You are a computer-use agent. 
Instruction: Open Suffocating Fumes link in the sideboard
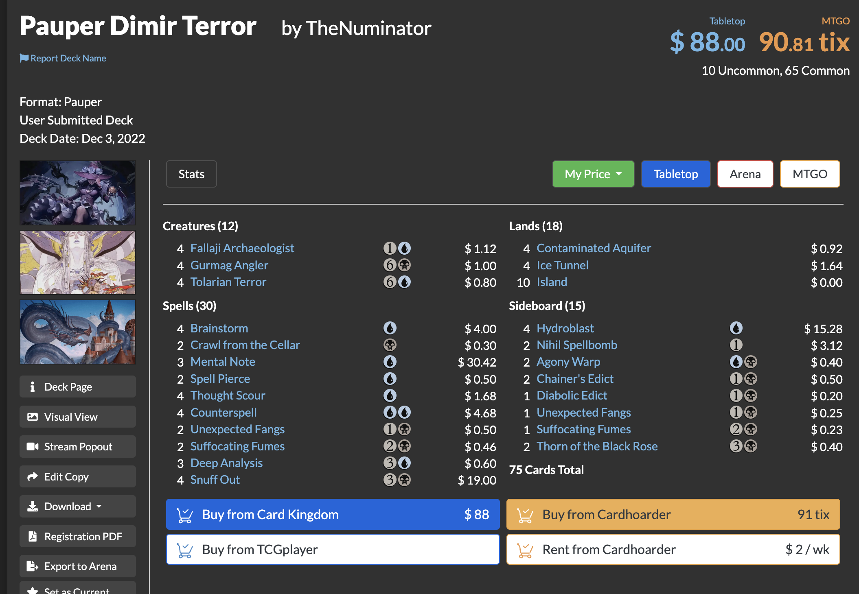pyautogui.click(x=583, y=429)
